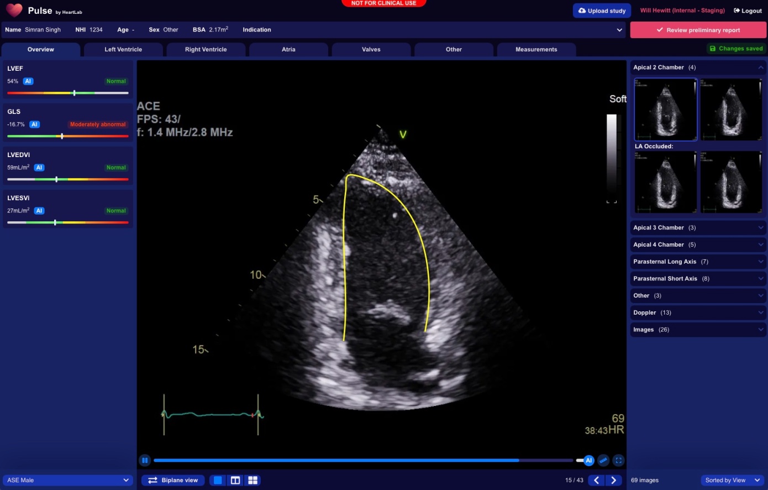Click the Upload study cloud icon
Image resolution: width=768 pixels, height=490 pixels.
click(x=582, y=10)
